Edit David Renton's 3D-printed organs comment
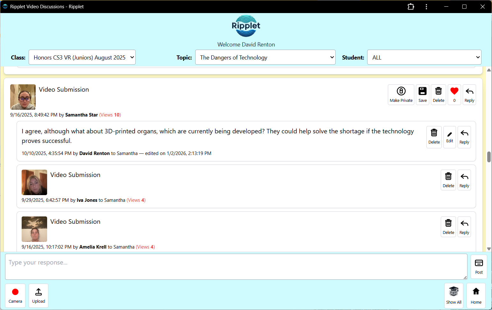Viewport: 492px width, 310px height. pos(449,137)
